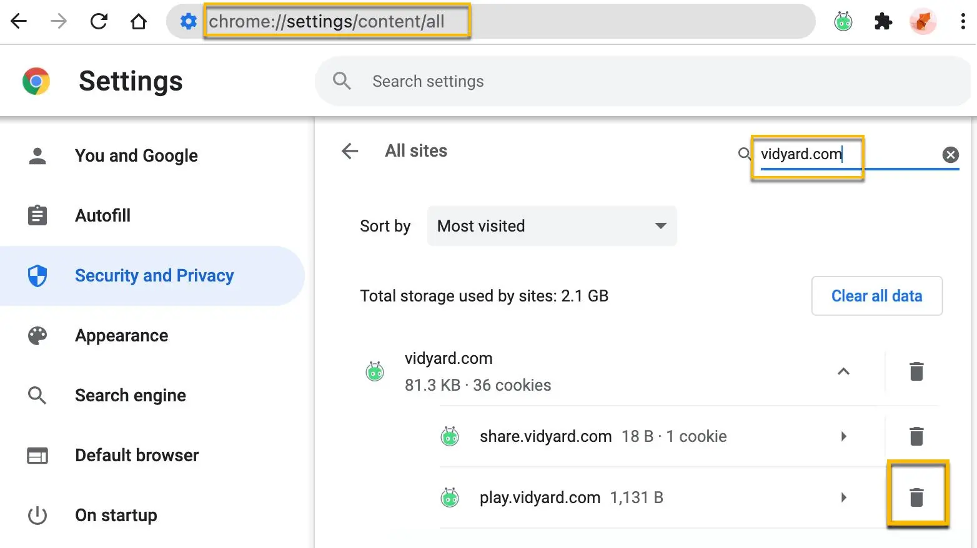Screen dimensions: 977x548
Task: Expand share.vidyard.com details arrow
Action: 843,436
